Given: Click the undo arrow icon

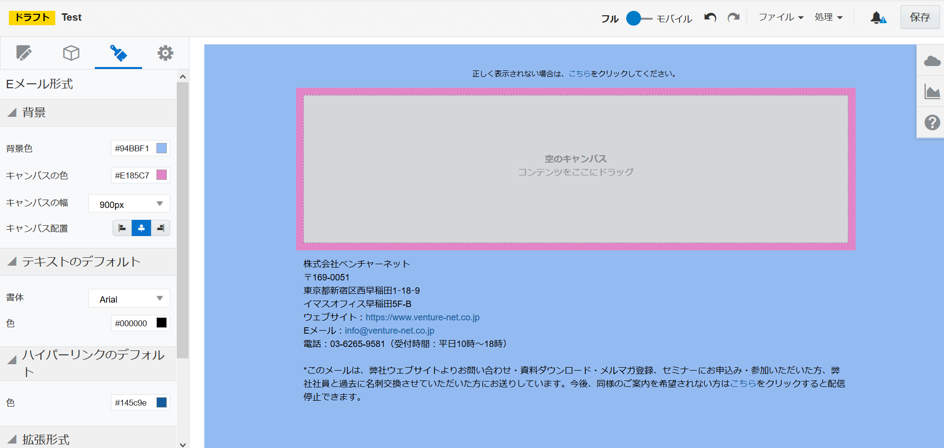Looking at the screenshot, I should coord(710,18).
